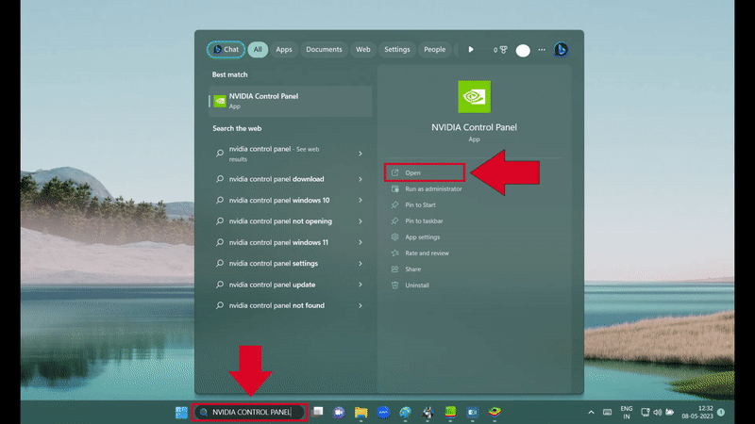Select the All search filter
Screen dimensions: 755x424
[x=258, y=50]
